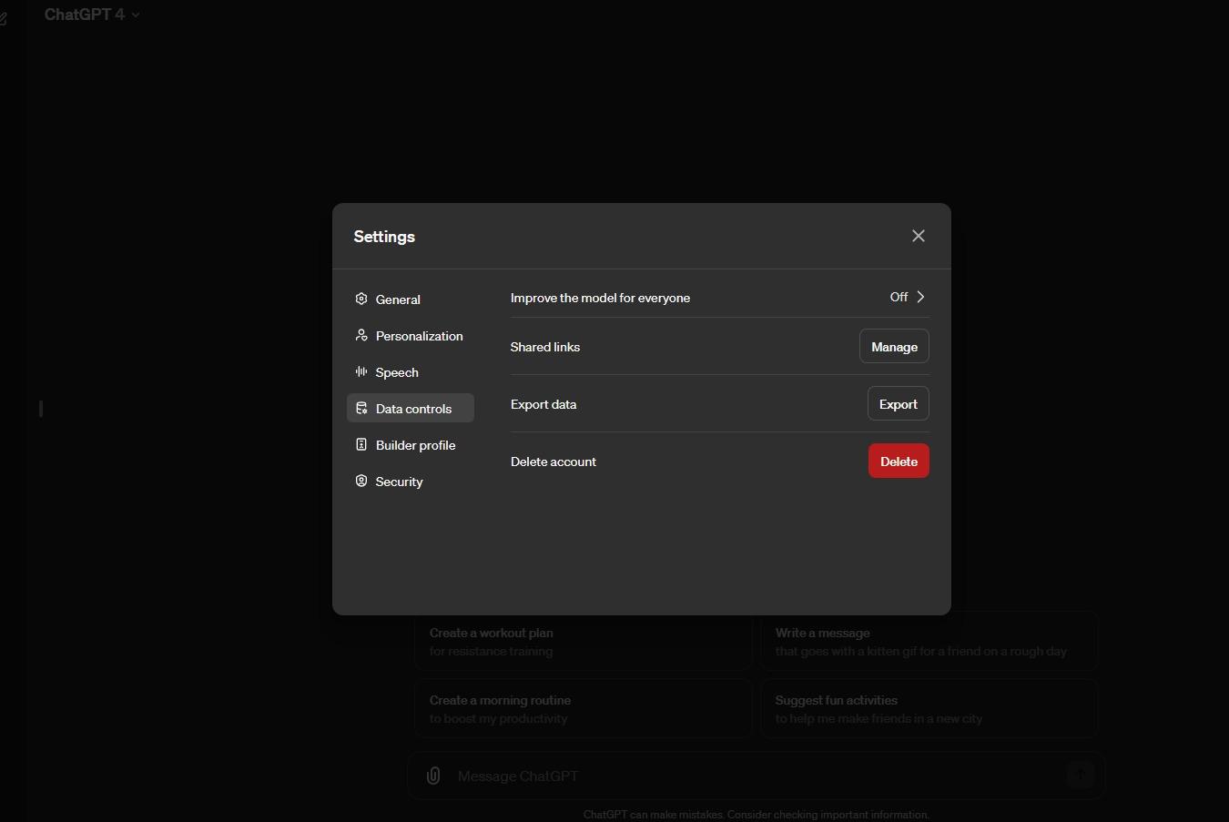Click the Security shield icon
1229x822 pixels.
click(x=361, y=481)
